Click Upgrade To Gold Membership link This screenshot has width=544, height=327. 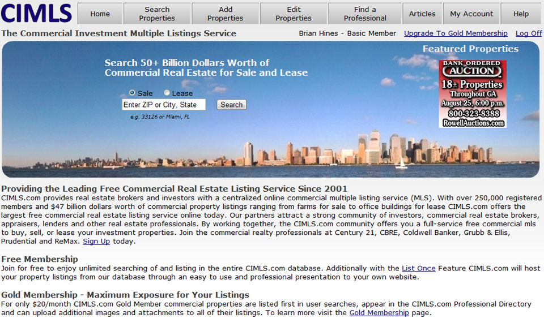click(x=456, y=33)
